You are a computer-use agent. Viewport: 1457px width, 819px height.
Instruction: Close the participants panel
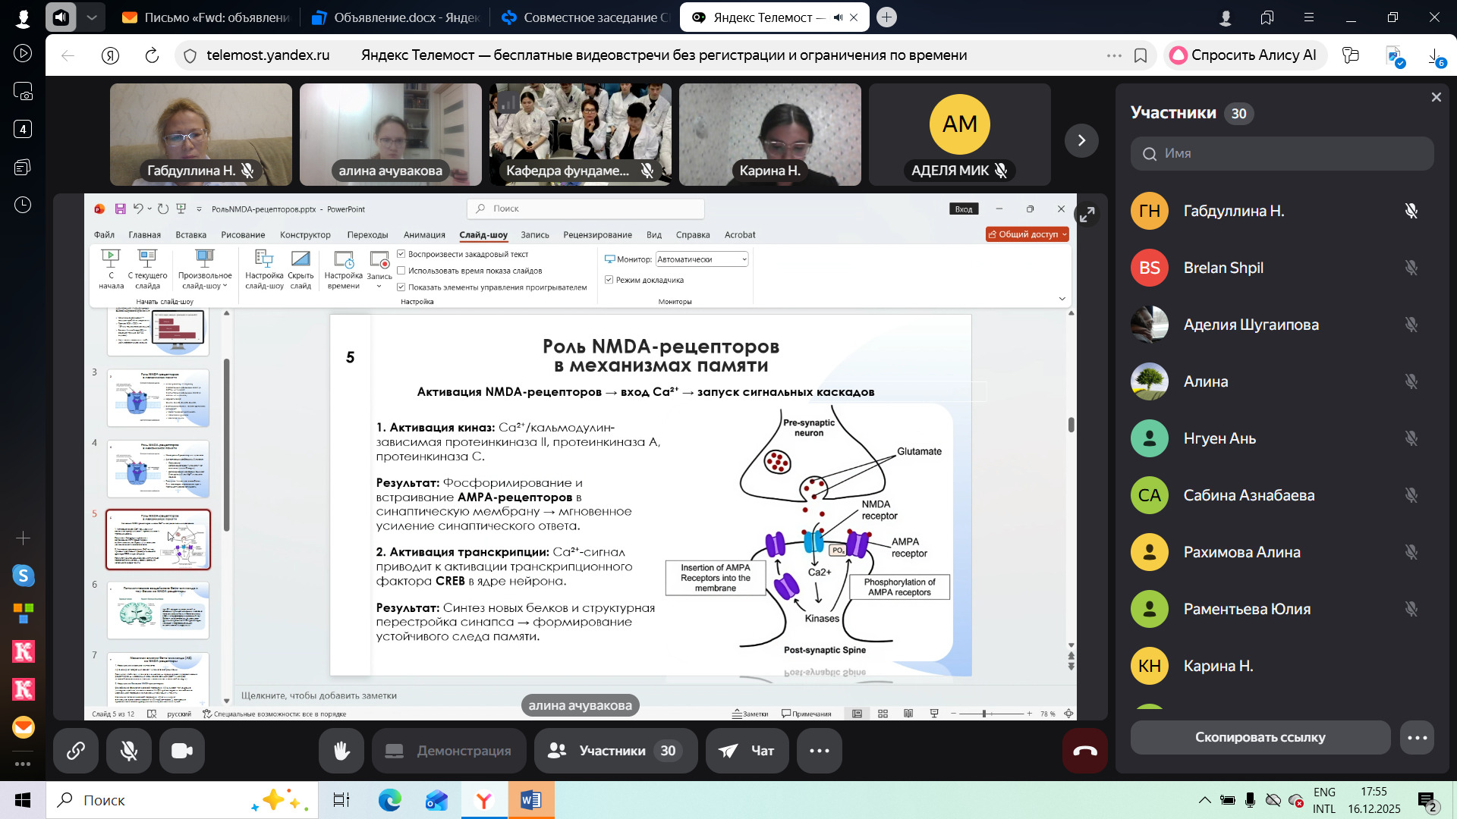[x=1436, y=97]
